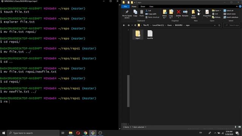Click Invert selection in the ribbon

231,17
